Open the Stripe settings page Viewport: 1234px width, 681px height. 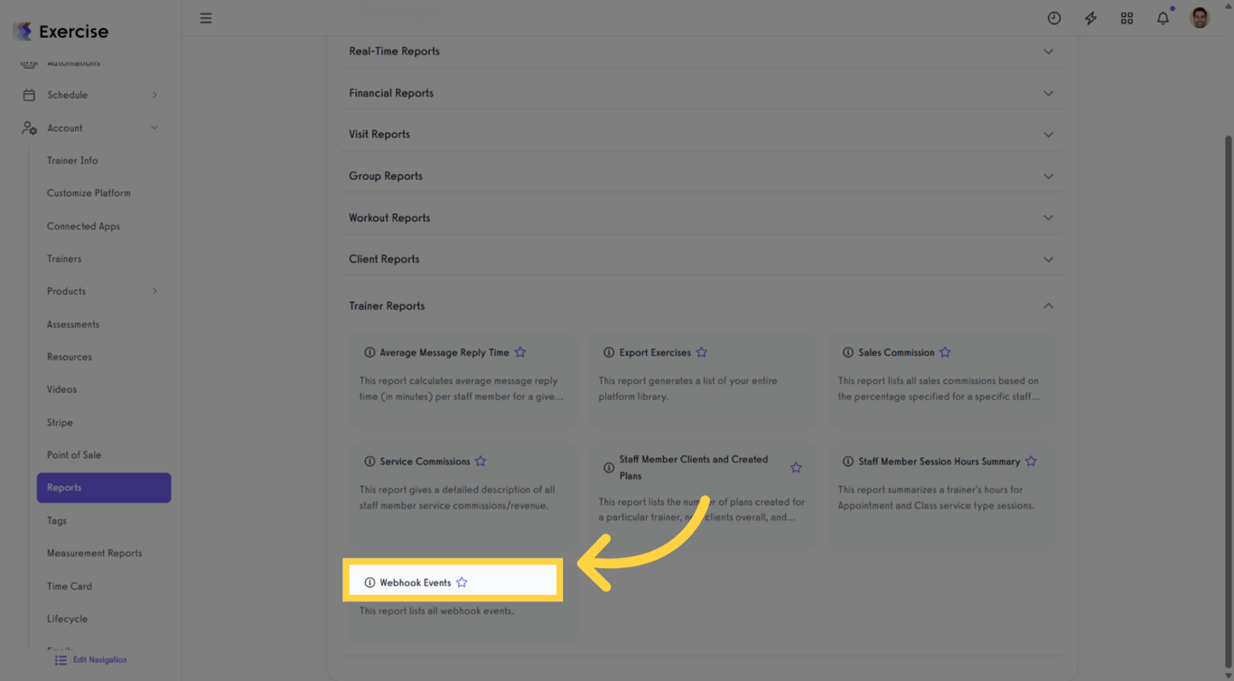[60, 422]
